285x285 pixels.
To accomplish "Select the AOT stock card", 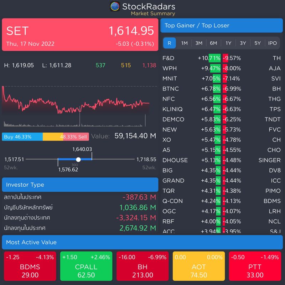I will point(199,266).
